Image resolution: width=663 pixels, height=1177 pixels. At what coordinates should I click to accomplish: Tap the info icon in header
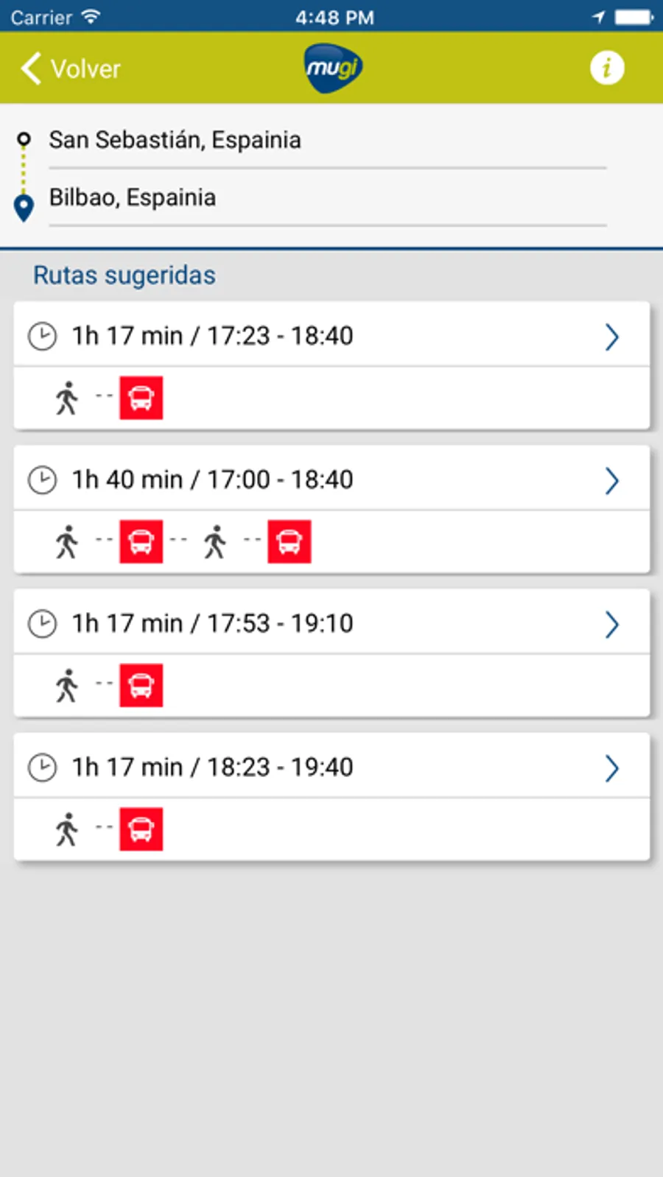click(x=607, y=68)
